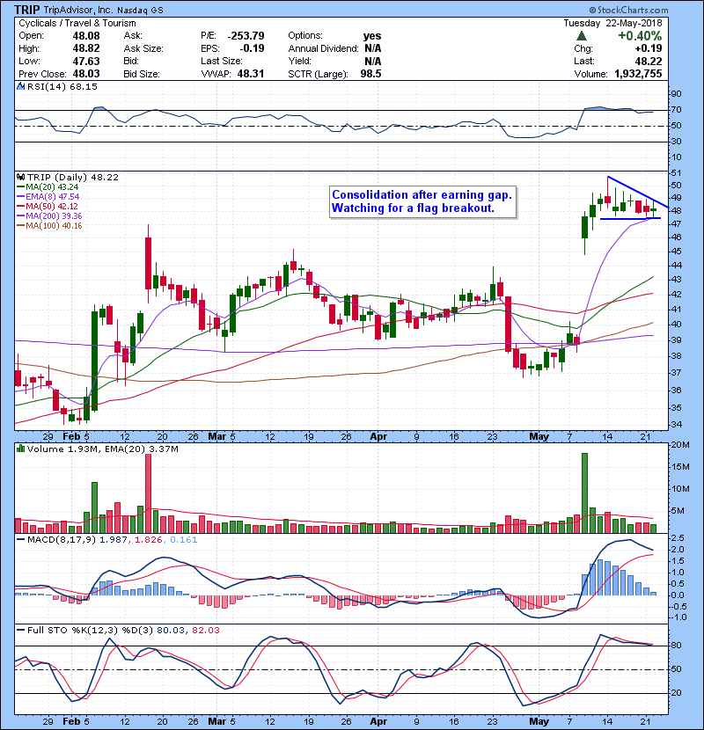Click the Annual Dividend N/A value

point(373,48)
